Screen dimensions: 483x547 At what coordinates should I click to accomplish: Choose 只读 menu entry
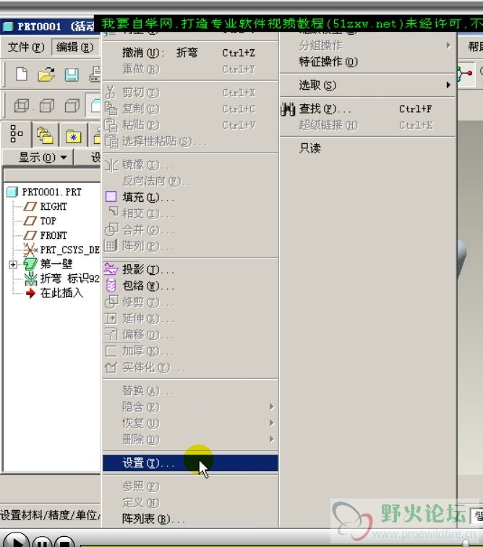click(367, 148)
